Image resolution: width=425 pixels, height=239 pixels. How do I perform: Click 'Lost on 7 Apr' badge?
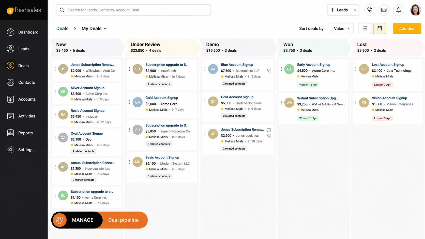pos(382,85)
